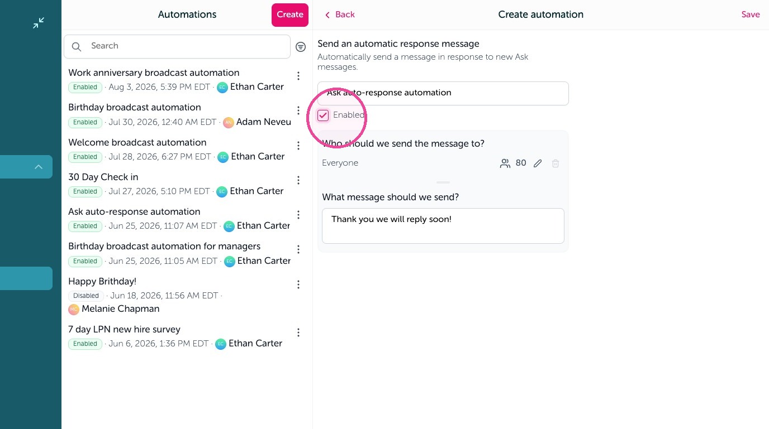Open options for Happy Brithday! automation
Image resolution: width=769 pixels, height=429 pixels.
coord(298,285)
